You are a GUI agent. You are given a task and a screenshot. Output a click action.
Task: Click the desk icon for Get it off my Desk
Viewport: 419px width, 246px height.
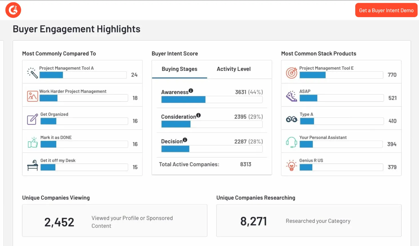(x=33, y=165)
